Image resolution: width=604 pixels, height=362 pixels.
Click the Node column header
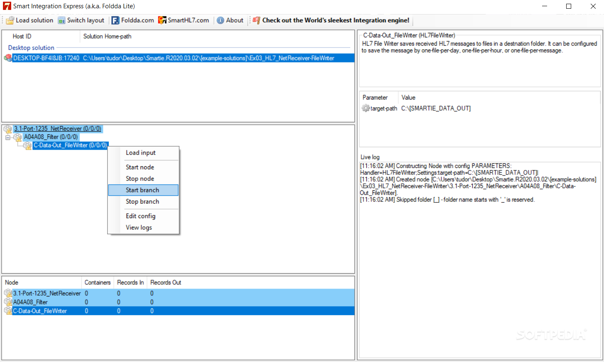pos(42,282)
